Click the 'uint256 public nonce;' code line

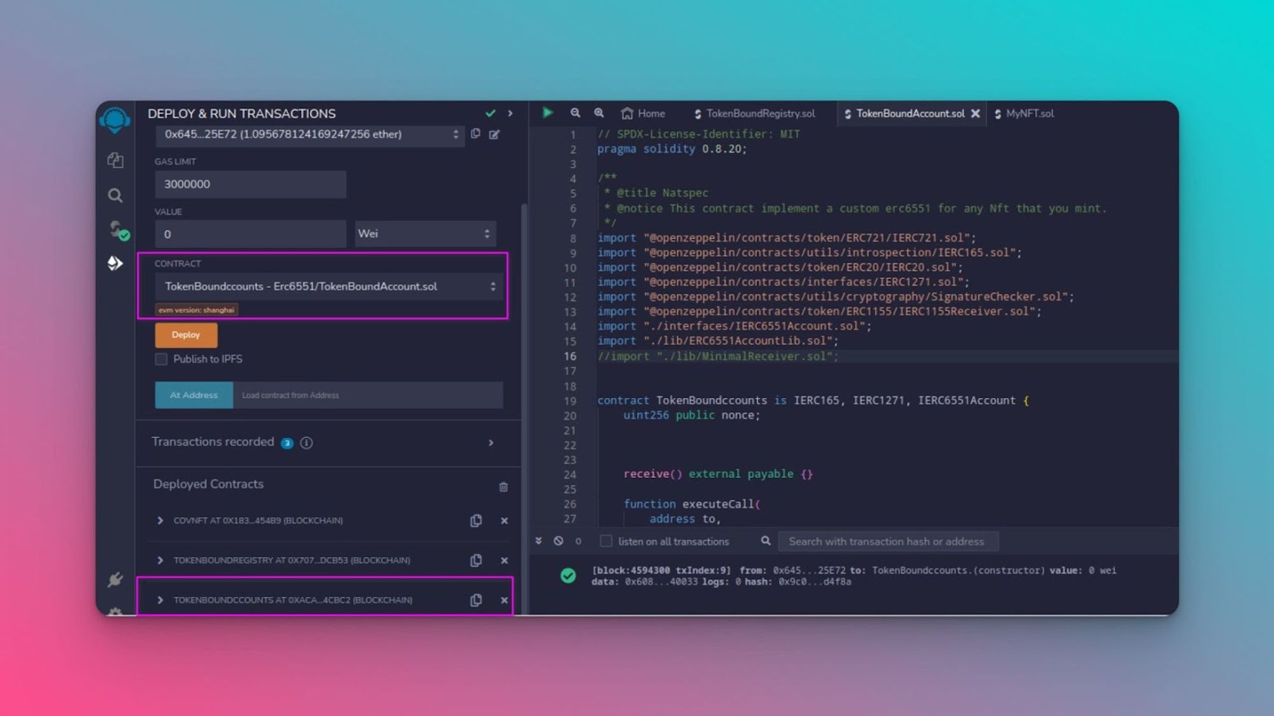click(x=691, y=415)
